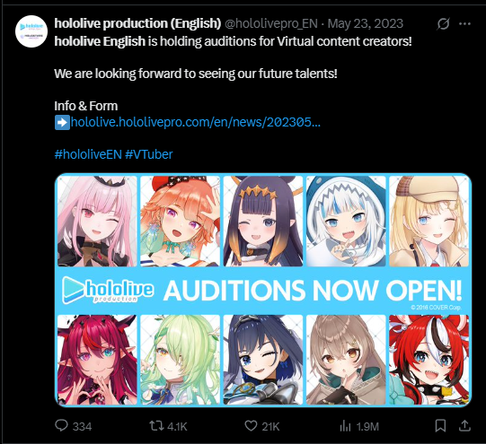Click the hololive English bold text

[x=100, y=41]
